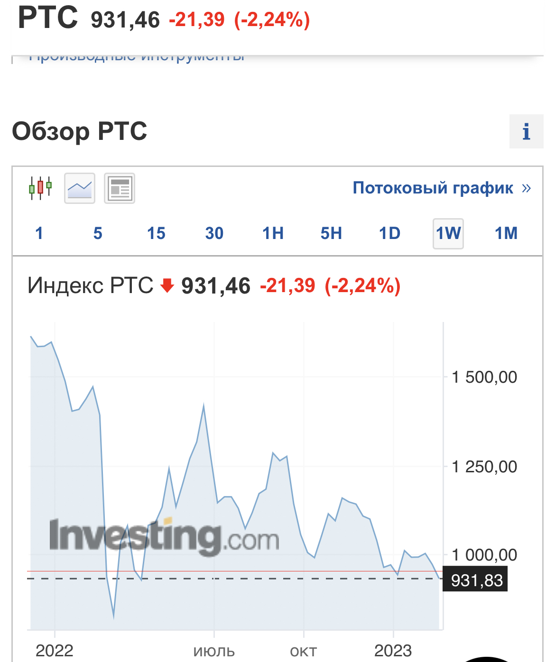555x662 pixels.
Task: Select the 5 minute timeframe
Action: coord(98,233)
